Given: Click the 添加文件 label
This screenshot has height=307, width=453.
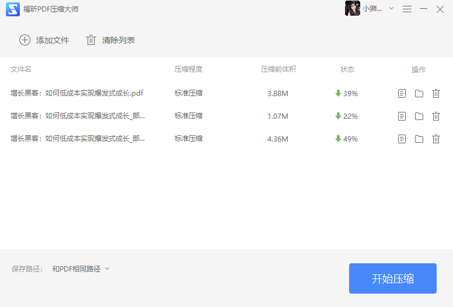Looking at the screenshot, I should click(53, 40).
